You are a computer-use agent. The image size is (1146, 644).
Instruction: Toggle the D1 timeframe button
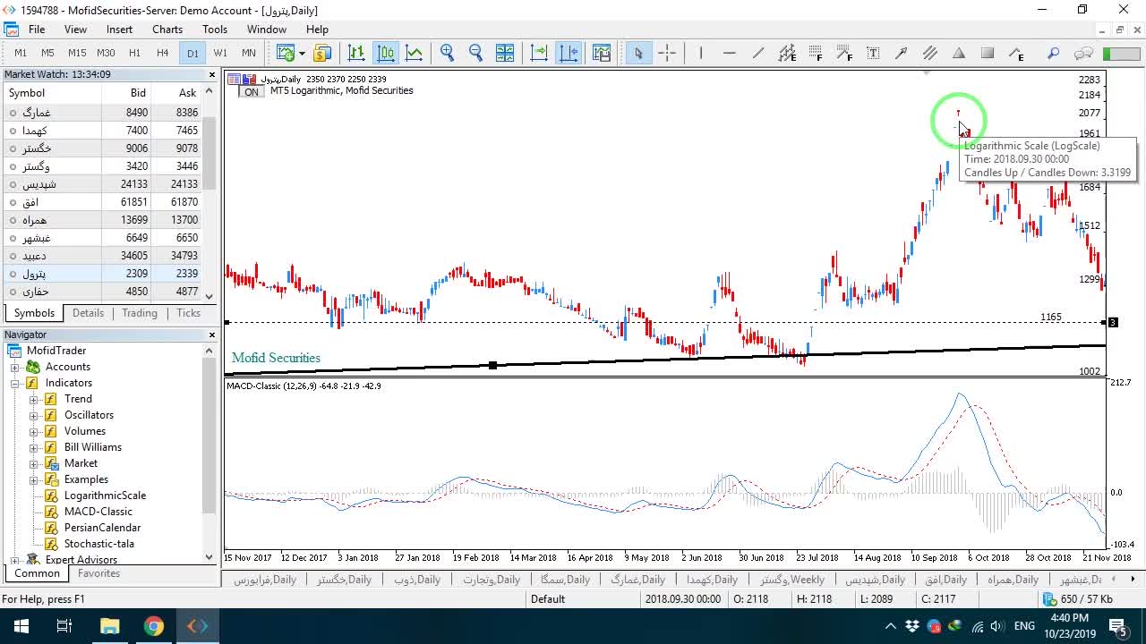192,53
